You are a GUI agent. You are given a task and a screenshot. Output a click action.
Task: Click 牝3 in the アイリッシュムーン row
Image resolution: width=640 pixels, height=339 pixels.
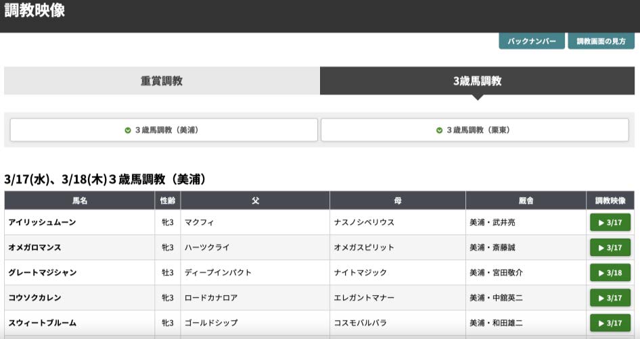(168, 222)
